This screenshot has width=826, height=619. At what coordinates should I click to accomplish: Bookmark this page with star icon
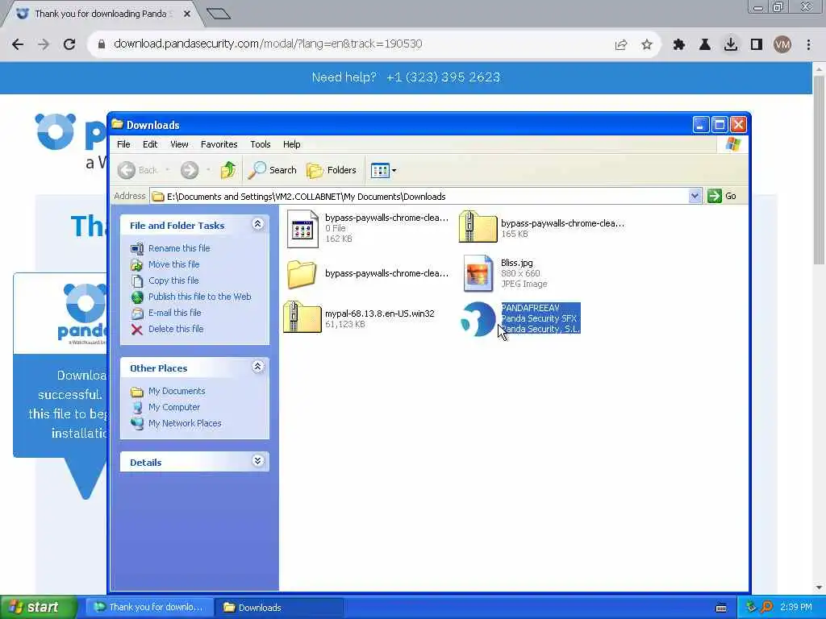(x=647, y=45)
